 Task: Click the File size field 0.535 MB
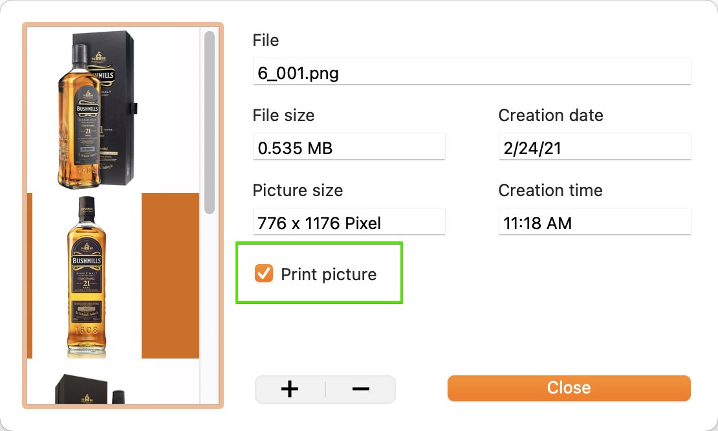(349, 147)
